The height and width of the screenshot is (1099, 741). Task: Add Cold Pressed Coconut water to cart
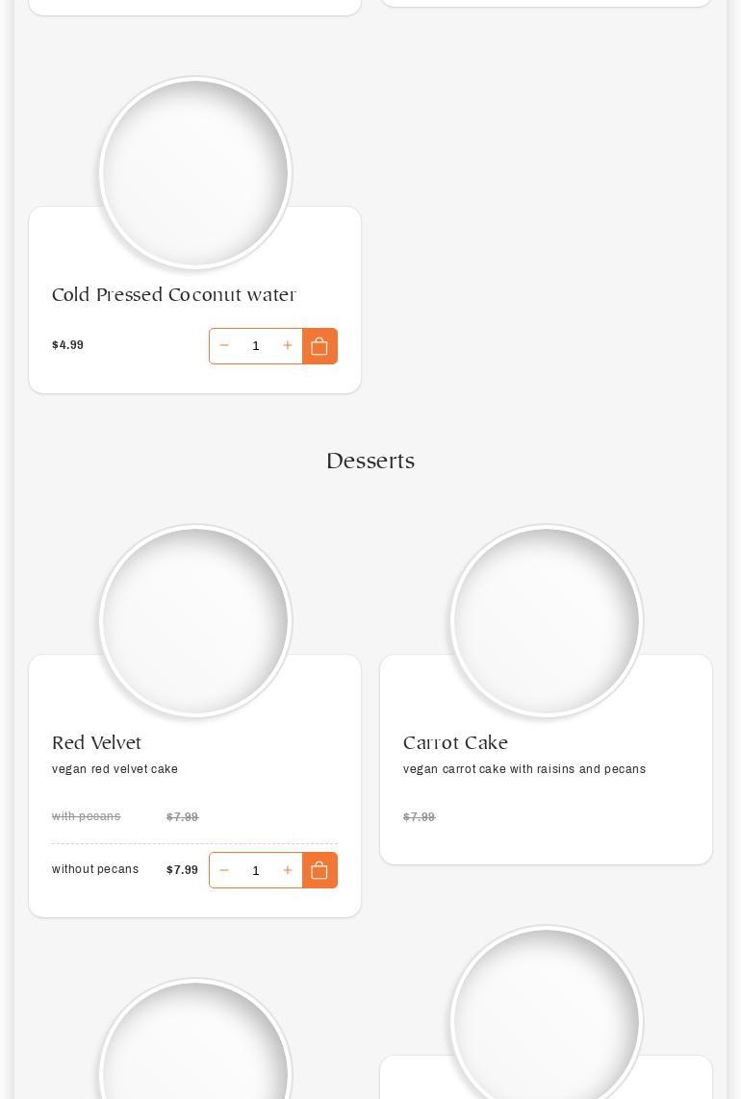pyautogui.click(x=319, y=346)
